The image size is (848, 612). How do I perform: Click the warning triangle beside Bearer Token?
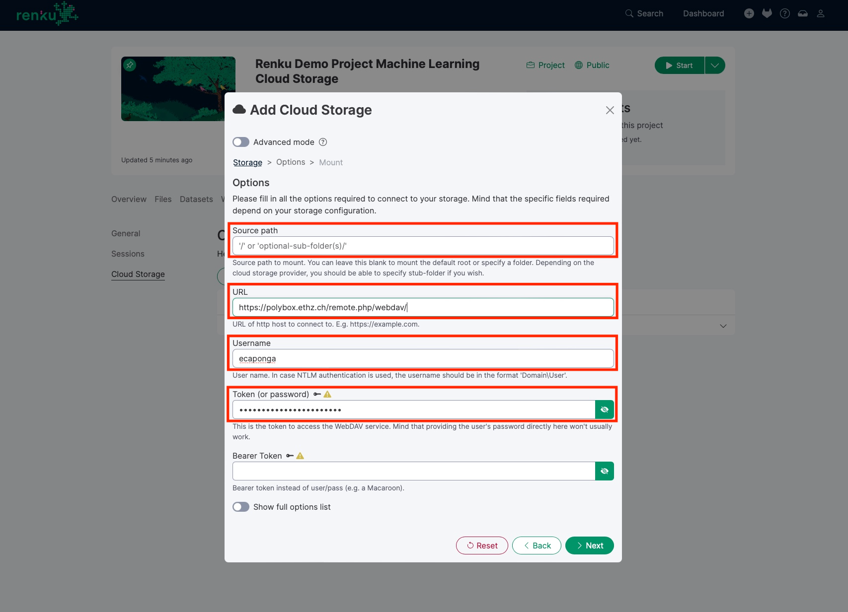coord(300,456)
